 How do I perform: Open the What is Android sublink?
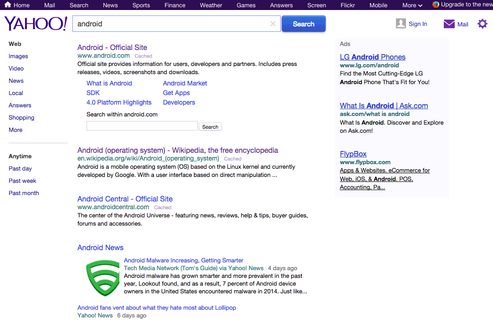click(109, 83)
